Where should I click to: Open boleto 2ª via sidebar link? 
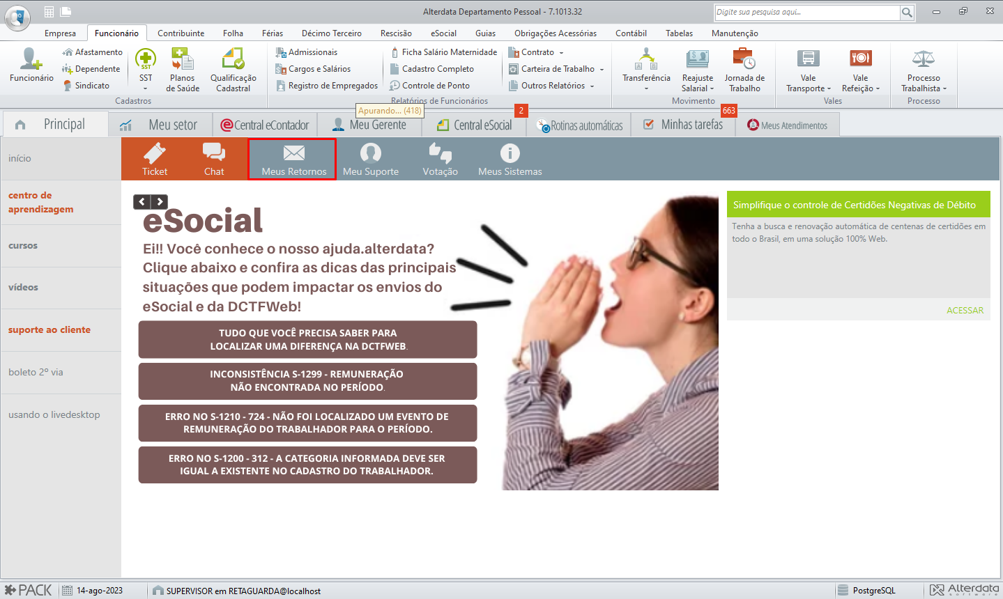36,372
